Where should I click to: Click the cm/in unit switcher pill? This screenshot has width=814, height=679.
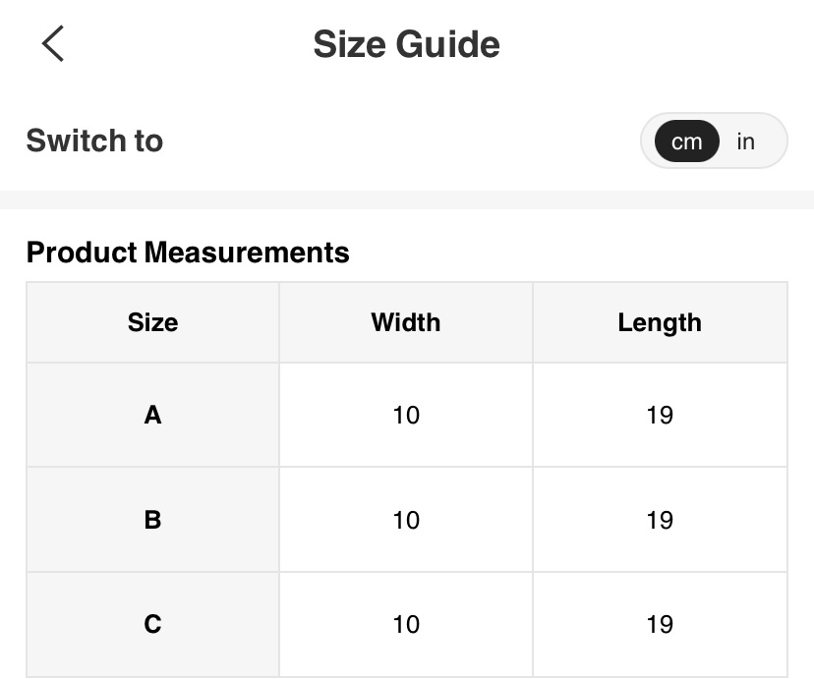pyautogui.click(x=714, y=141)
